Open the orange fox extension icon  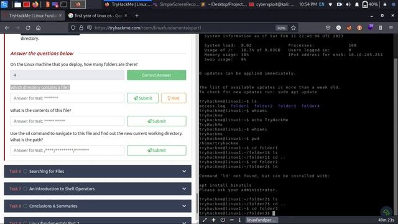349,28
